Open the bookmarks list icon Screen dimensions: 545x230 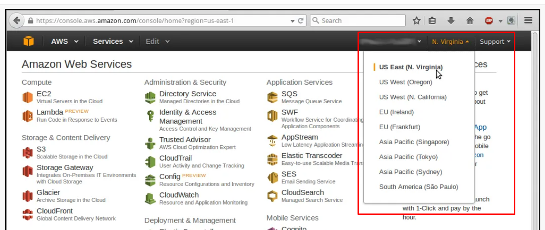pyautogui.click(x=432, y=21)
